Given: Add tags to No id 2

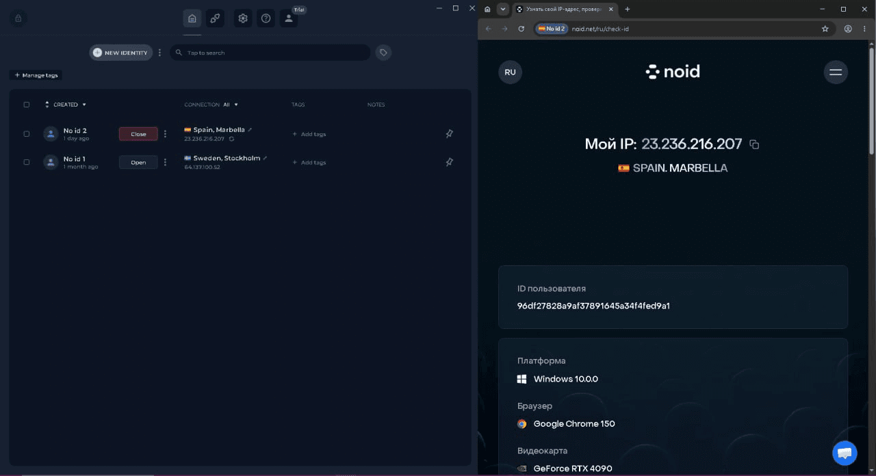Looking at the screenshot, I should point(309,134).
